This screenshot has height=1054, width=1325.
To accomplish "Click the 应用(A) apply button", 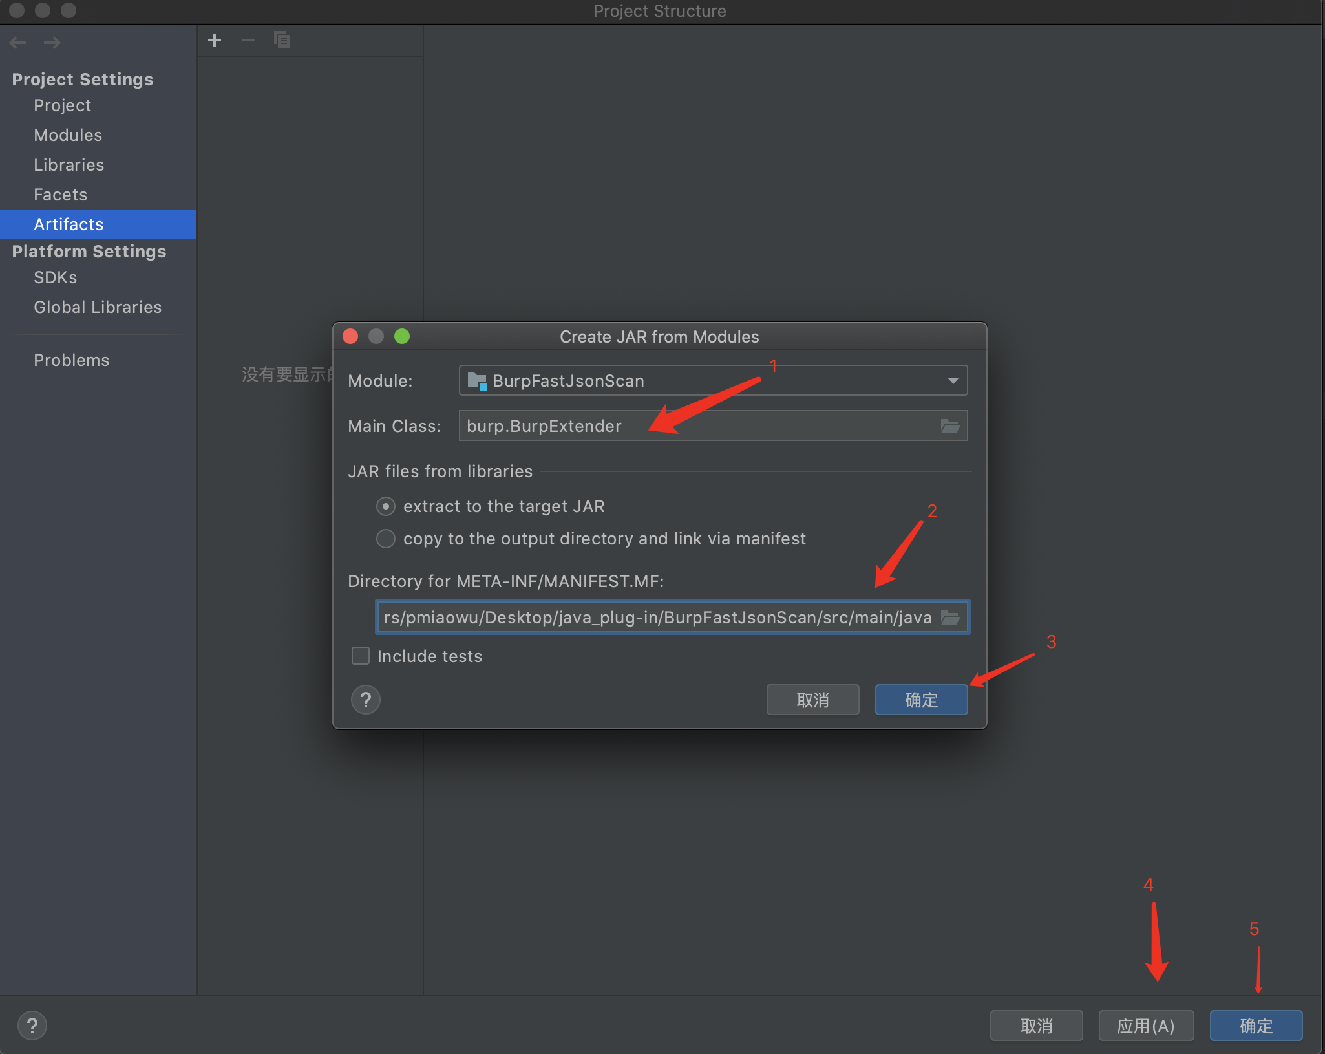I will point(1145,1026).
